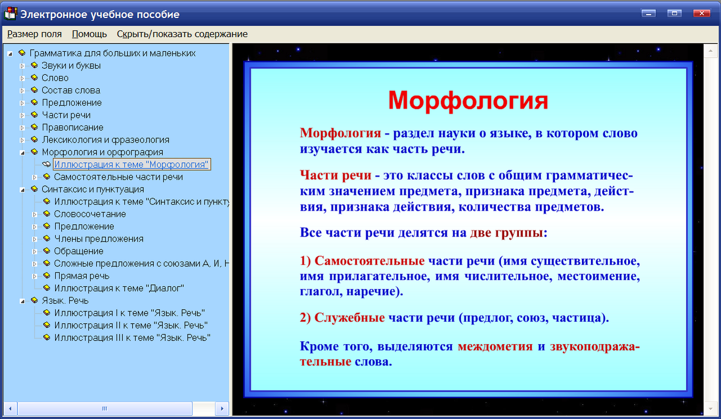Expand the "Части речи" tree node

pos(21,115)
